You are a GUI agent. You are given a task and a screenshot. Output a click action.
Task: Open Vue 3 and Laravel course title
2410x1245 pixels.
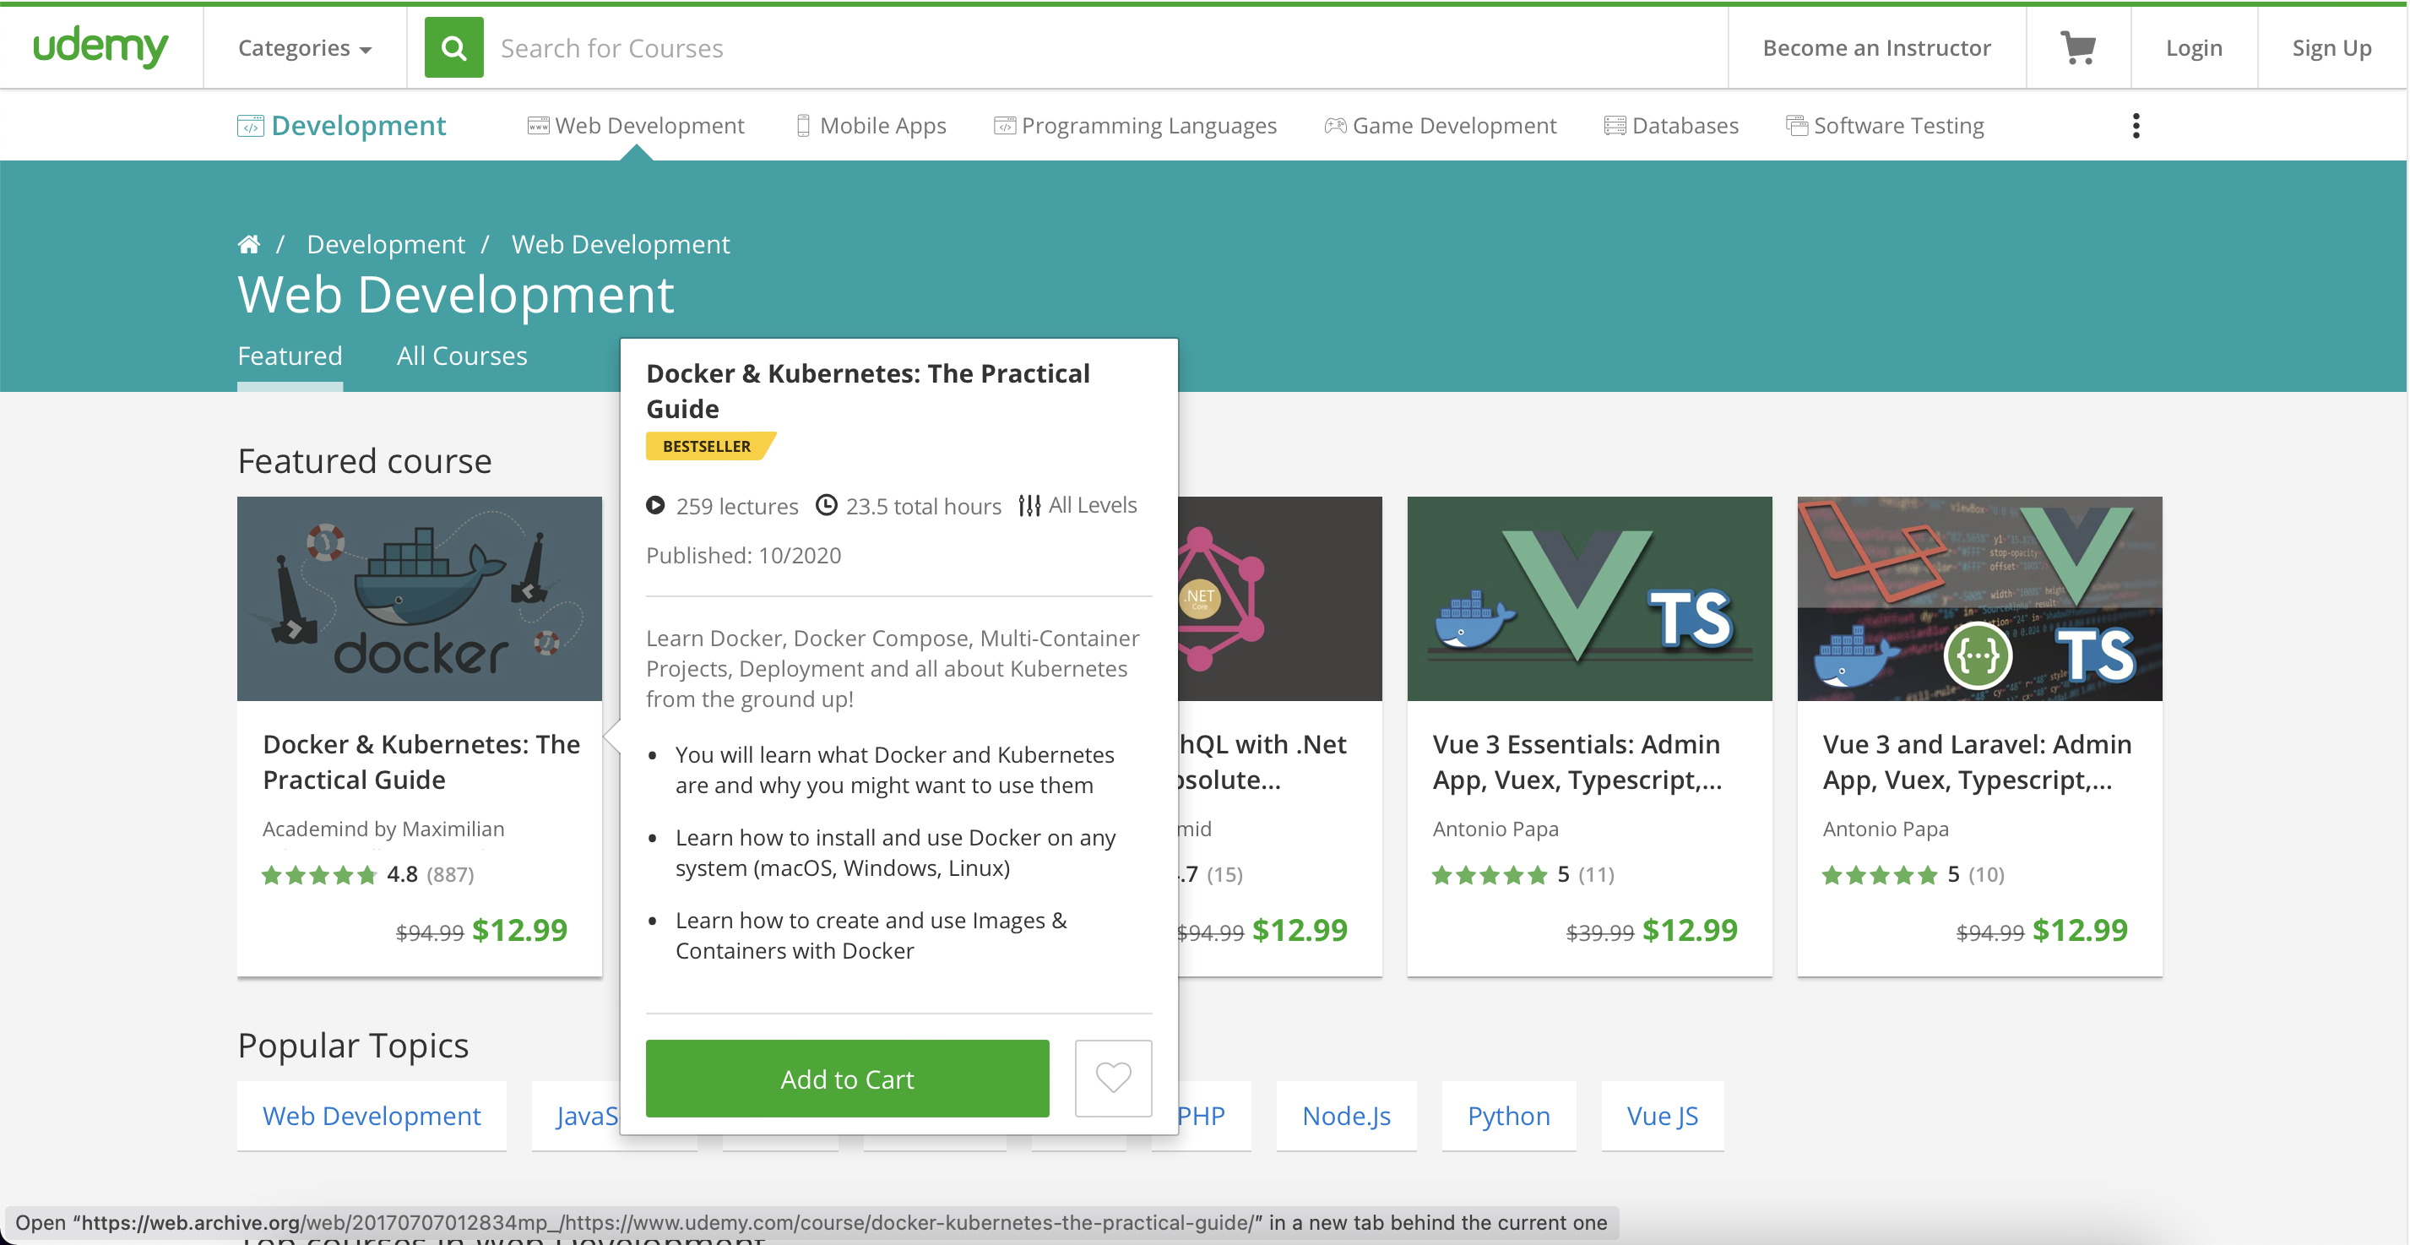click(x=1977, y=762)
